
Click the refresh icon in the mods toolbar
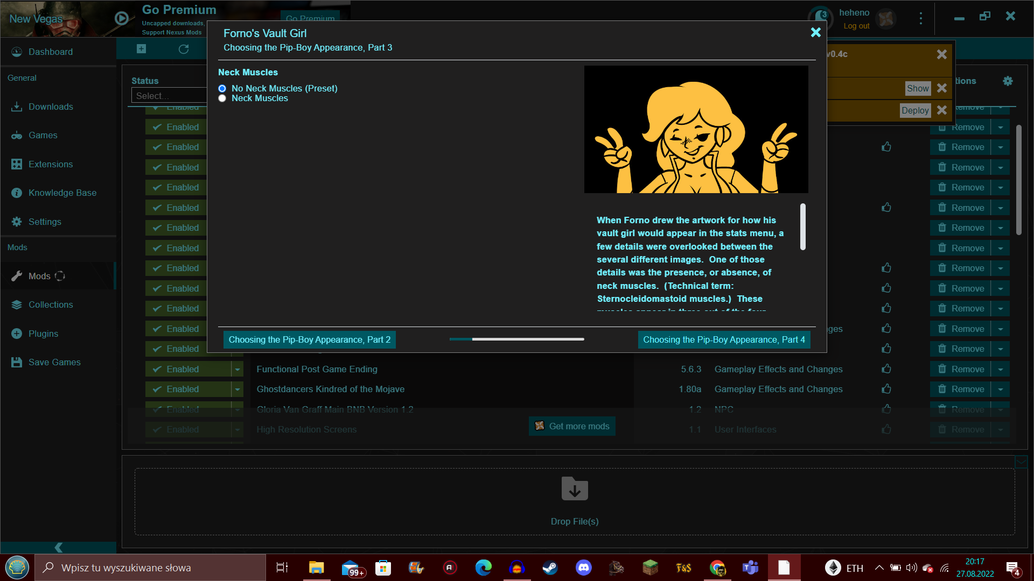184,49
